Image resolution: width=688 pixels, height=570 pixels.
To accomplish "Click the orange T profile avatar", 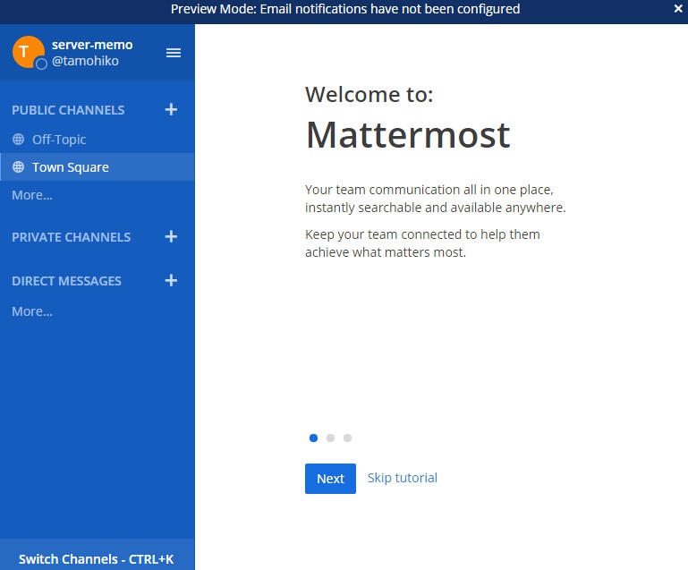I will [x=29, y=52].
